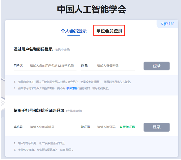Switch to 个人会员登录 tab
This screenshot has height=160, width=181.
(x=74, y=31)
